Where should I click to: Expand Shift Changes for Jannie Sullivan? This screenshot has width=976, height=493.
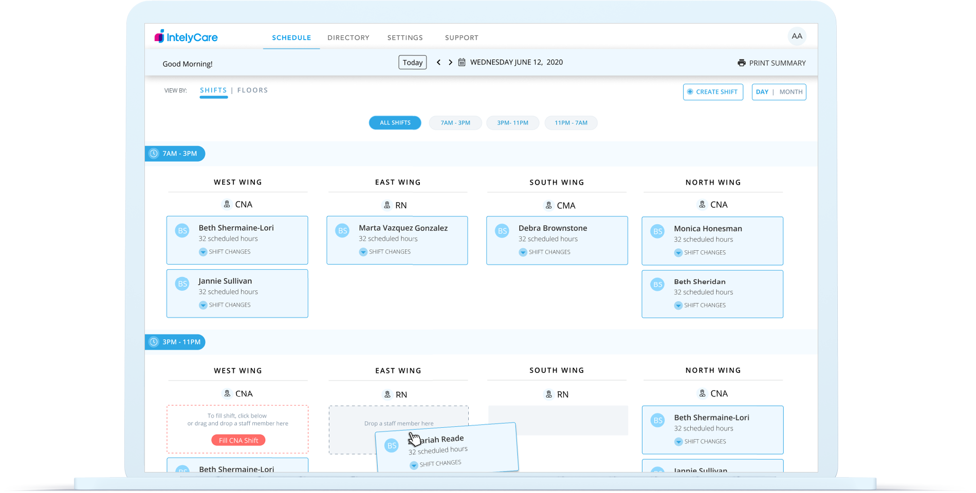pos(203,305)
